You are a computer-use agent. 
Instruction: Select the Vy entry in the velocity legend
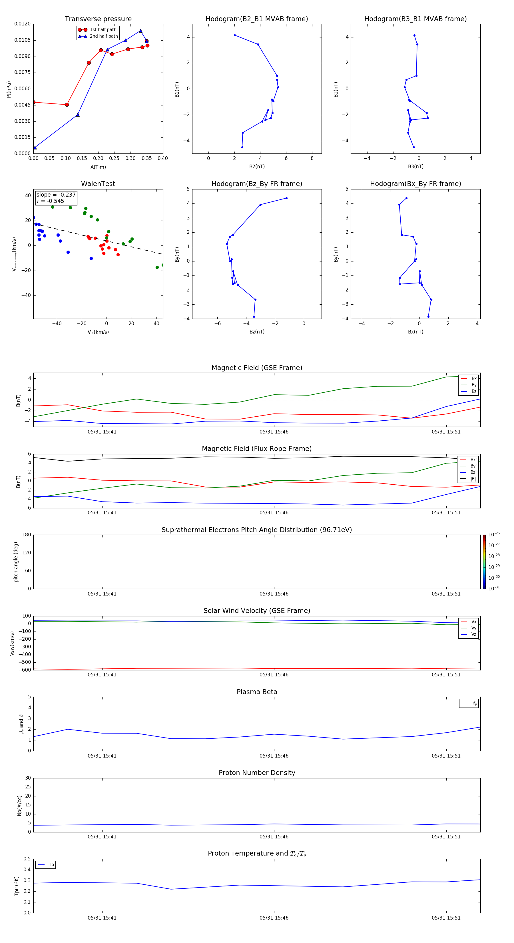(x=469, y=628)
